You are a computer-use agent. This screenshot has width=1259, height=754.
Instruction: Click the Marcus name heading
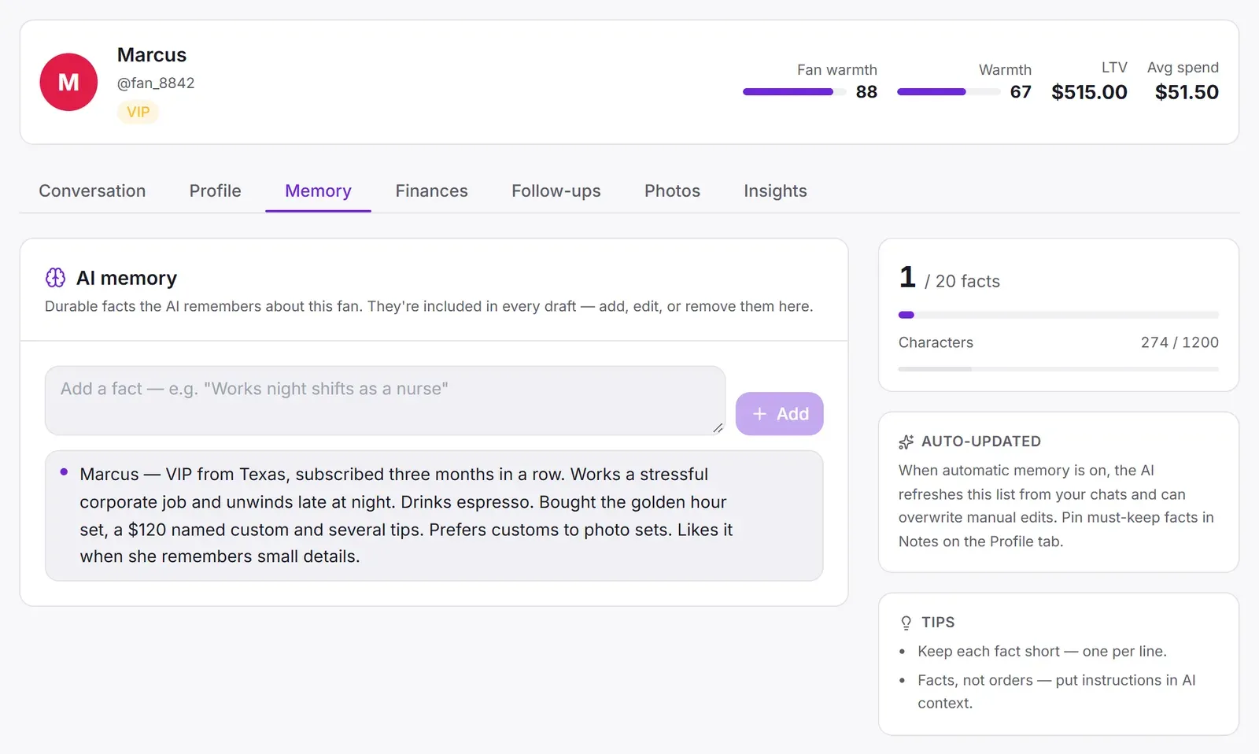(x=152, y=55)
